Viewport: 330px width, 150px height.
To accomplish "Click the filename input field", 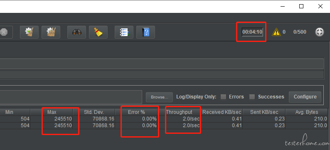I will point(71,97).
